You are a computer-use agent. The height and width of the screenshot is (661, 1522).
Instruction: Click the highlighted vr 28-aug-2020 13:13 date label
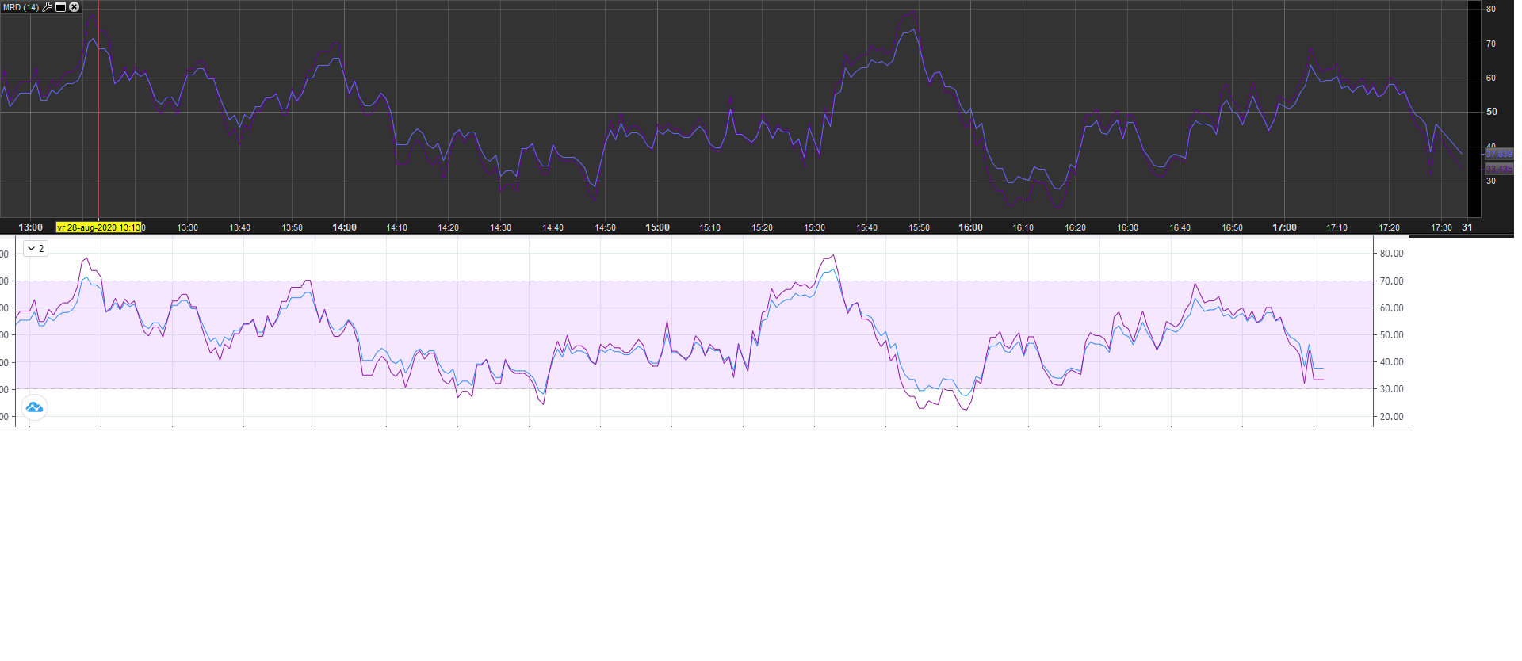[x=98, y=227]
